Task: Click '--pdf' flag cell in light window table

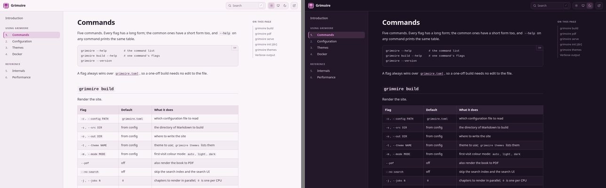Action: click(x=98, y=163)
